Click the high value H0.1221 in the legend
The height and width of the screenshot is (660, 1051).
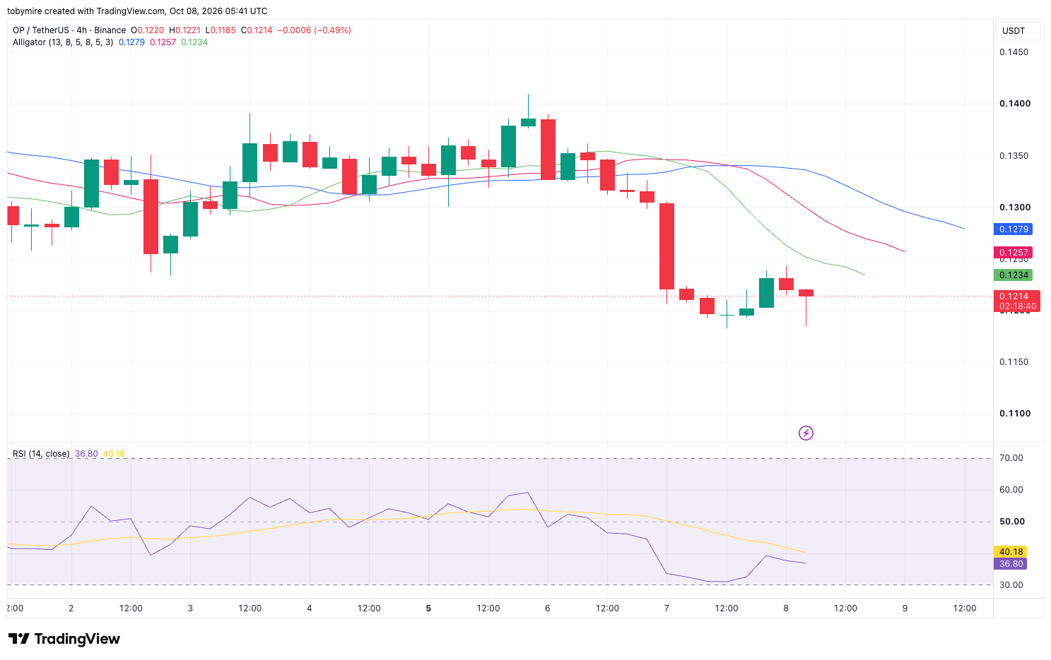184,30
